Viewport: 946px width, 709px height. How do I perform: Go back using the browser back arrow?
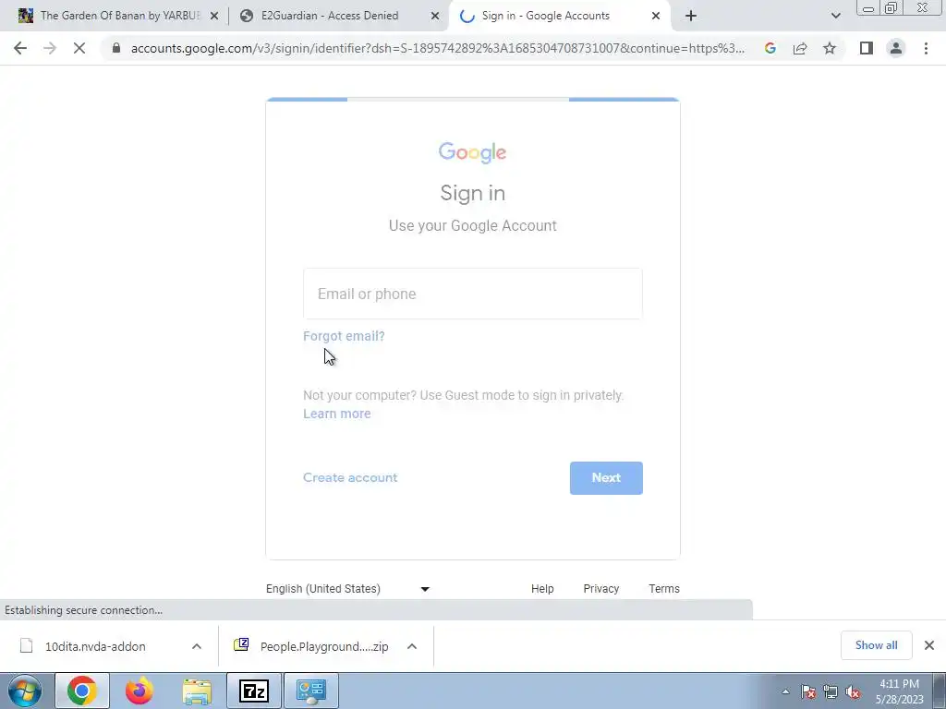point(20,48)
